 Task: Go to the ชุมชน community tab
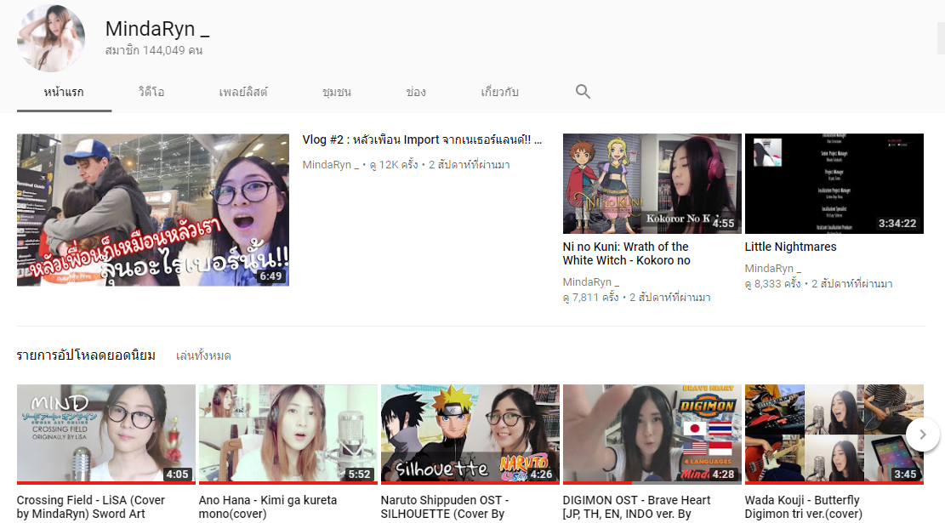click(337, 92)
